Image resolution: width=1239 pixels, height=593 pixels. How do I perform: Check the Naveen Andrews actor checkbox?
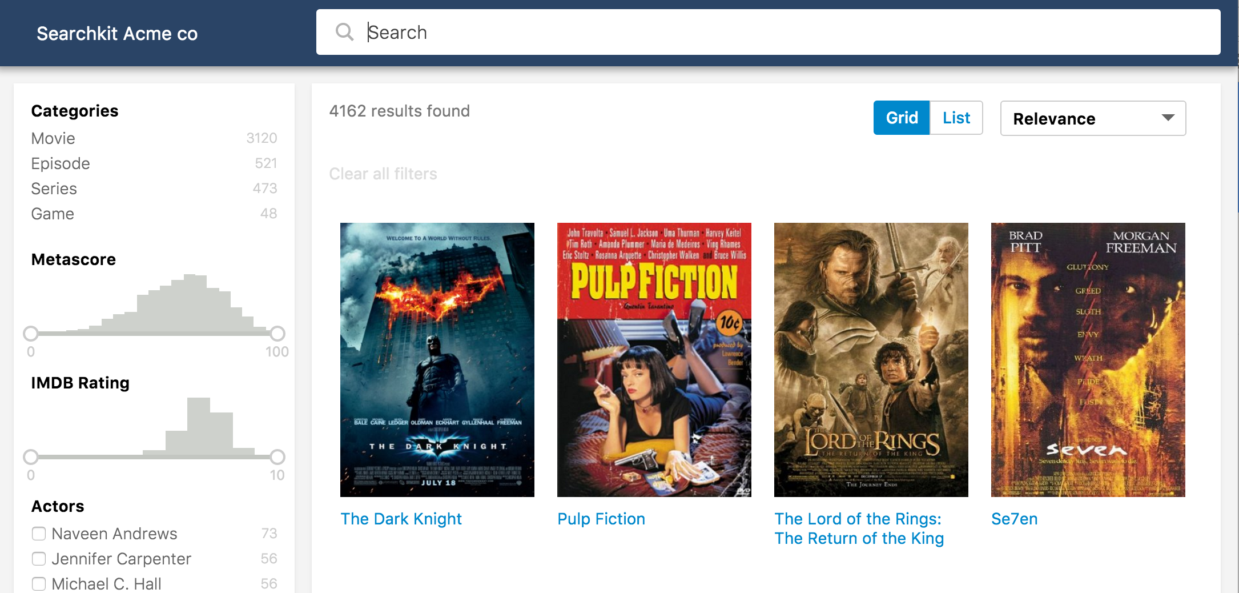[x=39, y=534]
